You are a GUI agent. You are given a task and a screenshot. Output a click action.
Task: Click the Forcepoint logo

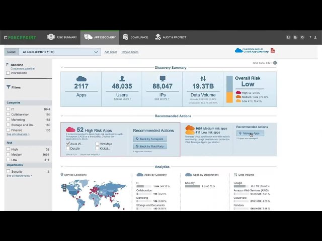[20, 38]
